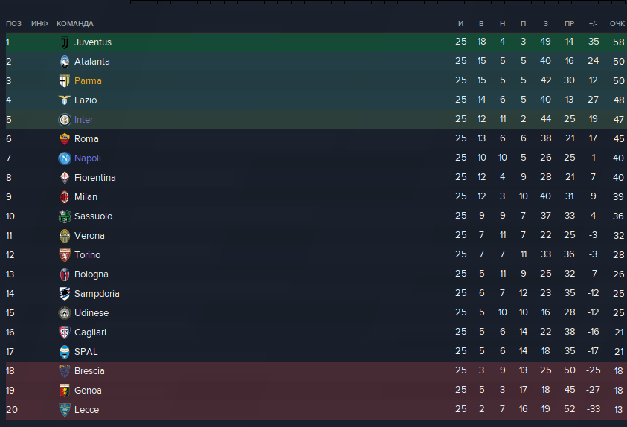Click the Milan club crest

(64, 197)
